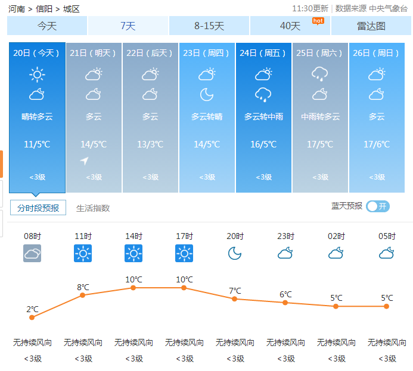Open the 40天 forecast tab

pyautogui.click(x=290, y=26)
